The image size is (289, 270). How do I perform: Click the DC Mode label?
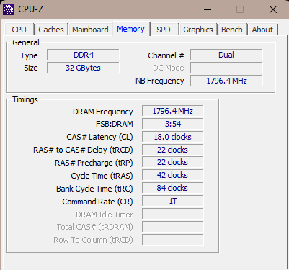pyautogui.click(x=169, y=68)
